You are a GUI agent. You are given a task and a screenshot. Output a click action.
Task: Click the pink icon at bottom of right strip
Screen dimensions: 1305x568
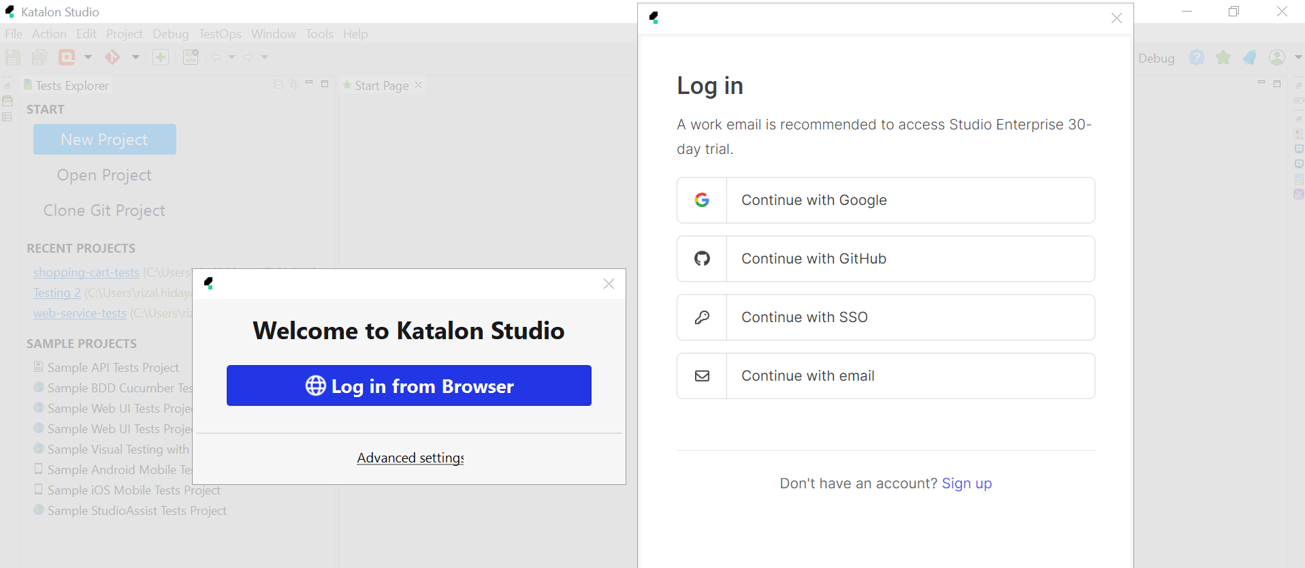[1299, 194]
